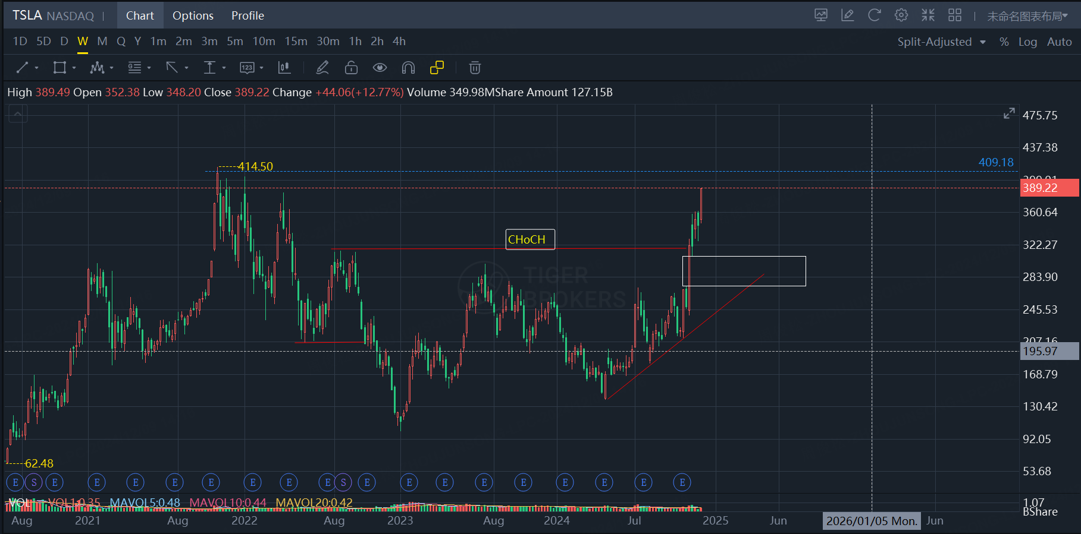The width and height of the screenshot is (1081, 534).
Task: Open the multi-chart grid layout icon
Action: click(x=955, y=15)
